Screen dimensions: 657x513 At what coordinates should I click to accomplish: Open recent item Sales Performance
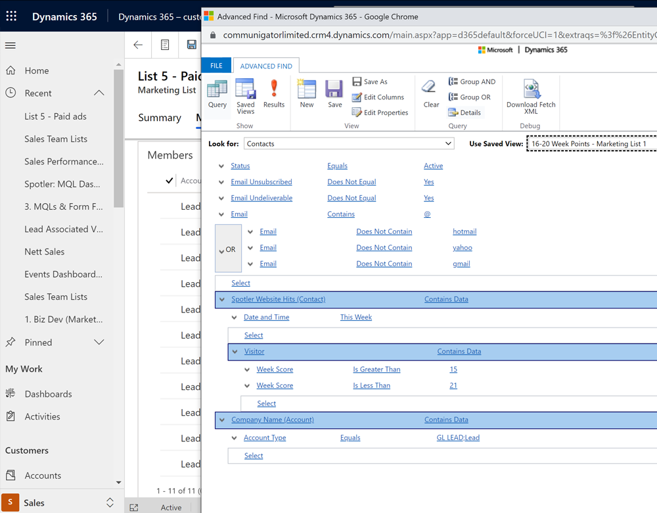click(x=64, y=162)
